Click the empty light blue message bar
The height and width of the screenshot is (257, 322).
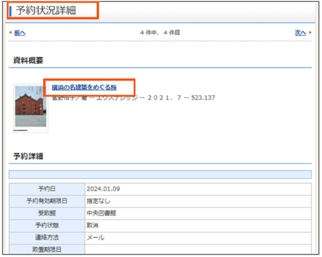tap(160, 175)
